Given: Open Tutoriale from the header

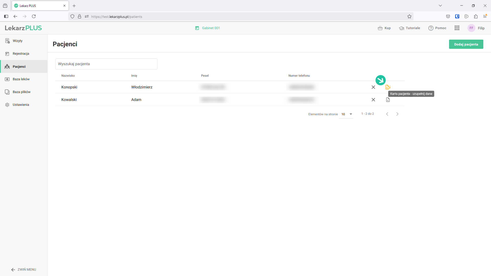Looking at the screenshot, I should (409, 28).
